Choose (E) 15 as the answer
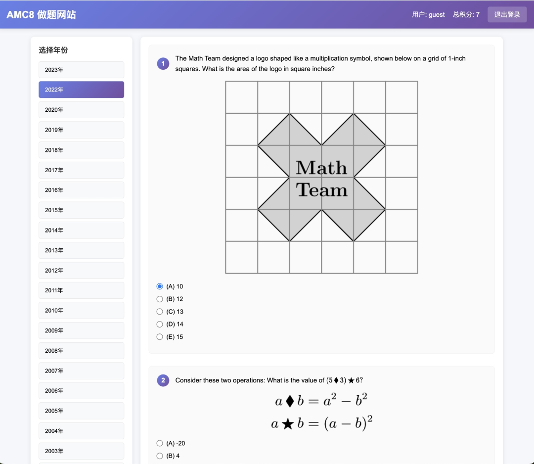 (x=160, y=337)
